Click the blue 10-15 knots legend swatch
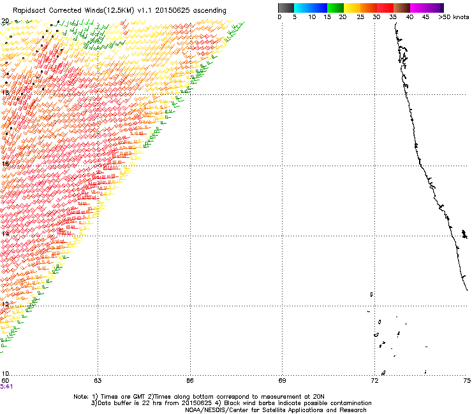Image resolution: width=472 pixels, height=414 pixels. [x=319, y=8]
